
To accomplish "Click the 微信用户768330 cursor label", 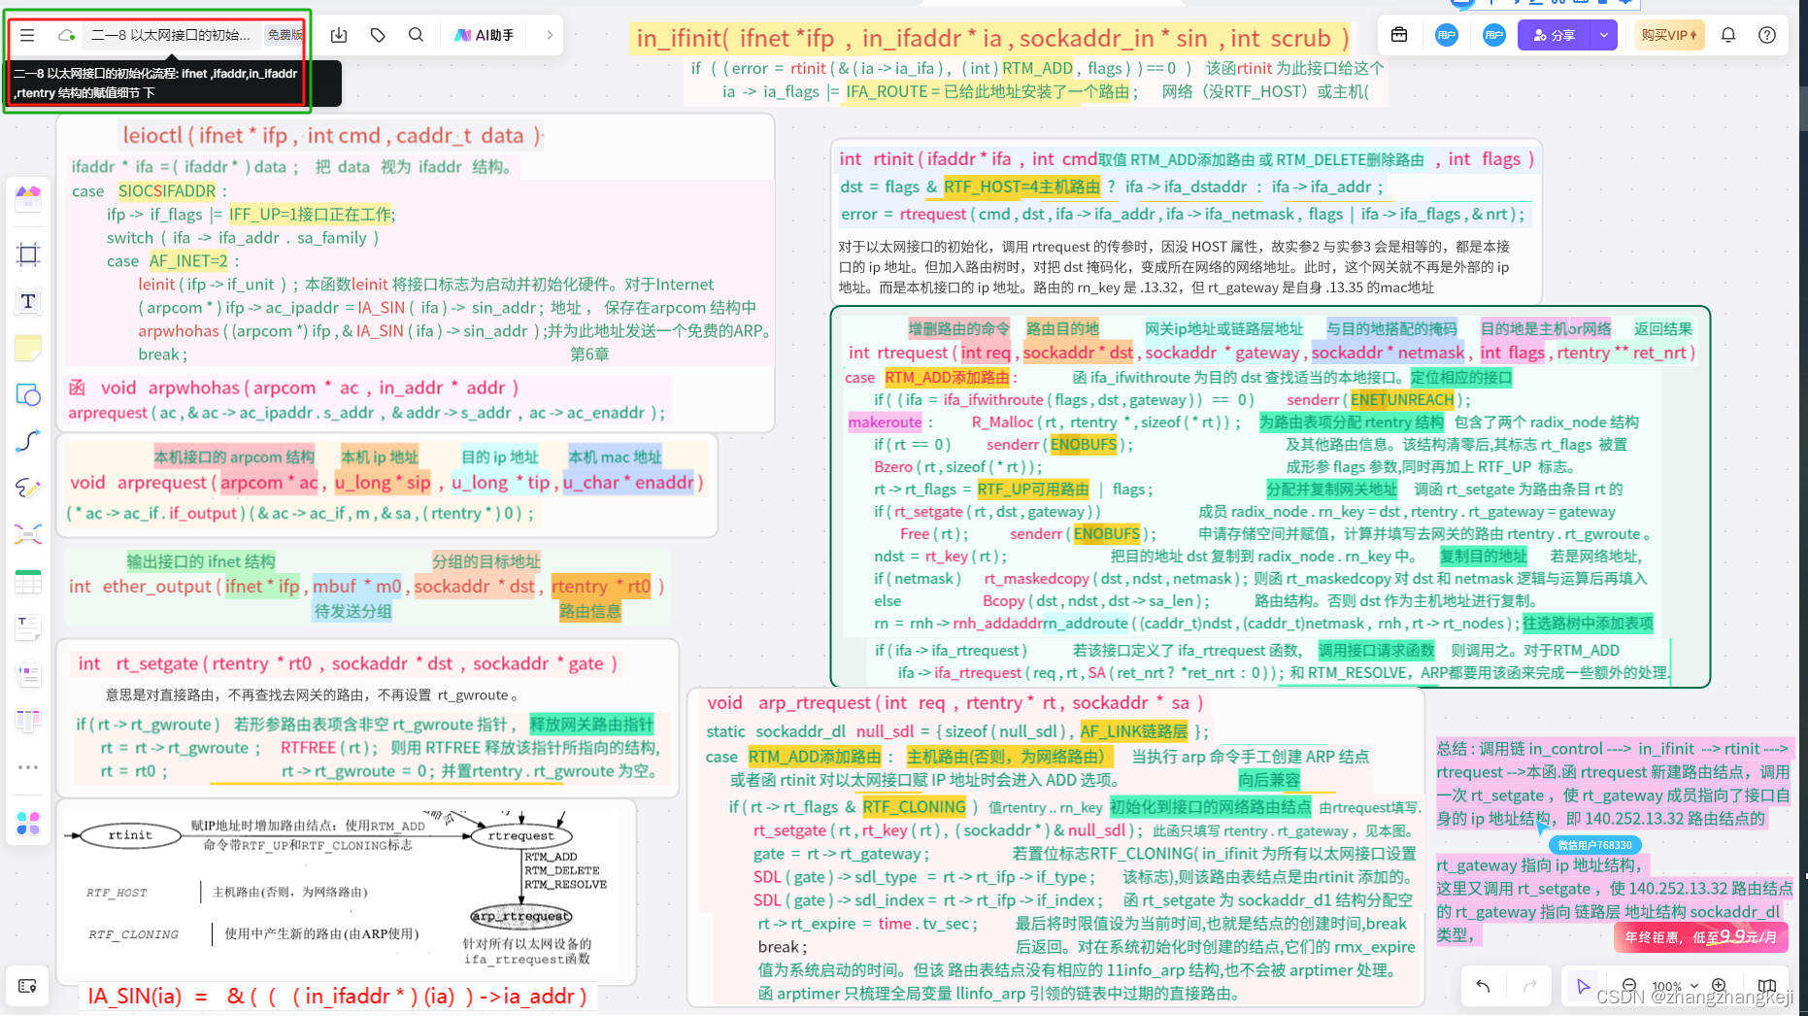I will coord(1594,845).
